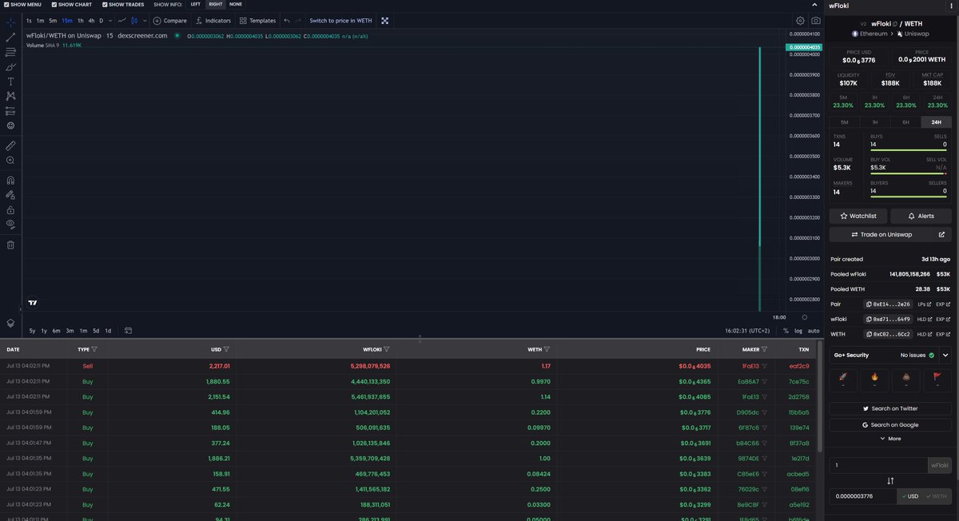Add pair to Watchlist
Screen dimensions: 959x521
858,216
